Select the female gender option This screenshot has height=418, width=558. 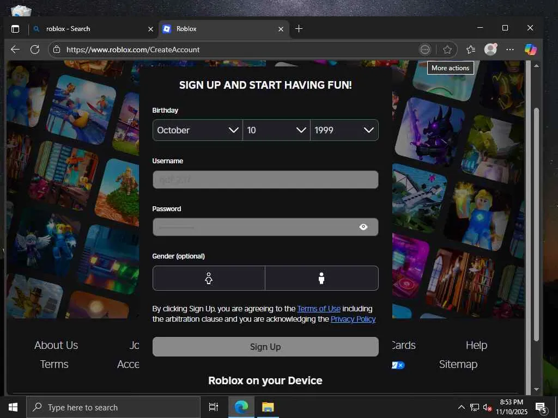point(209,278)
